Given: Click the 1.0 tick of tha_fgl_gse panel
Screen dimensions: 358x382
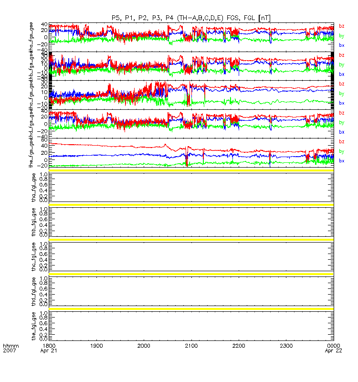Looking at the screenshot, I should (43, 174).
